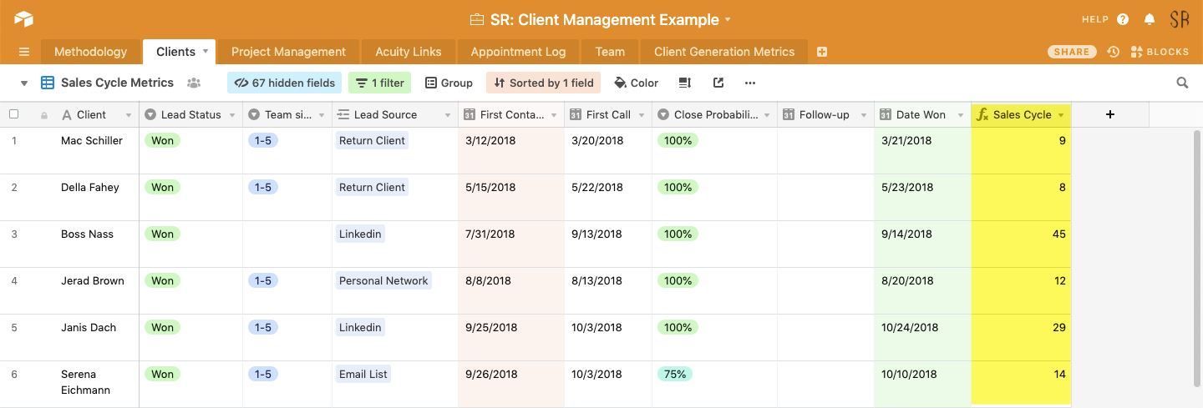Add a new field column

point(1109,114)
